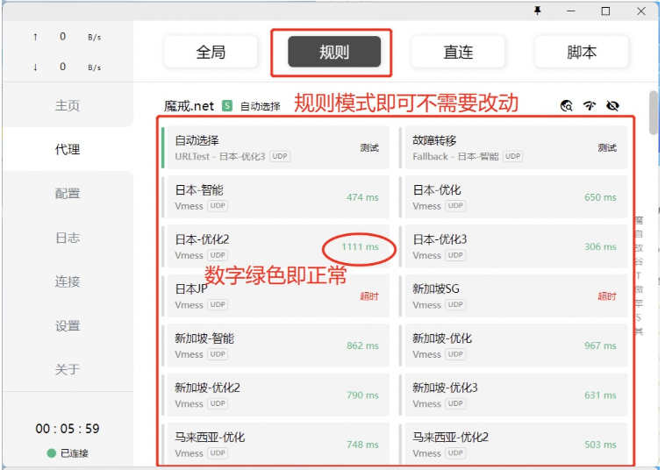Viewport: 665px width, 470px height.
Task: Open the 配置 profiles tab in sidebar
Action: (x=68, y=194)
